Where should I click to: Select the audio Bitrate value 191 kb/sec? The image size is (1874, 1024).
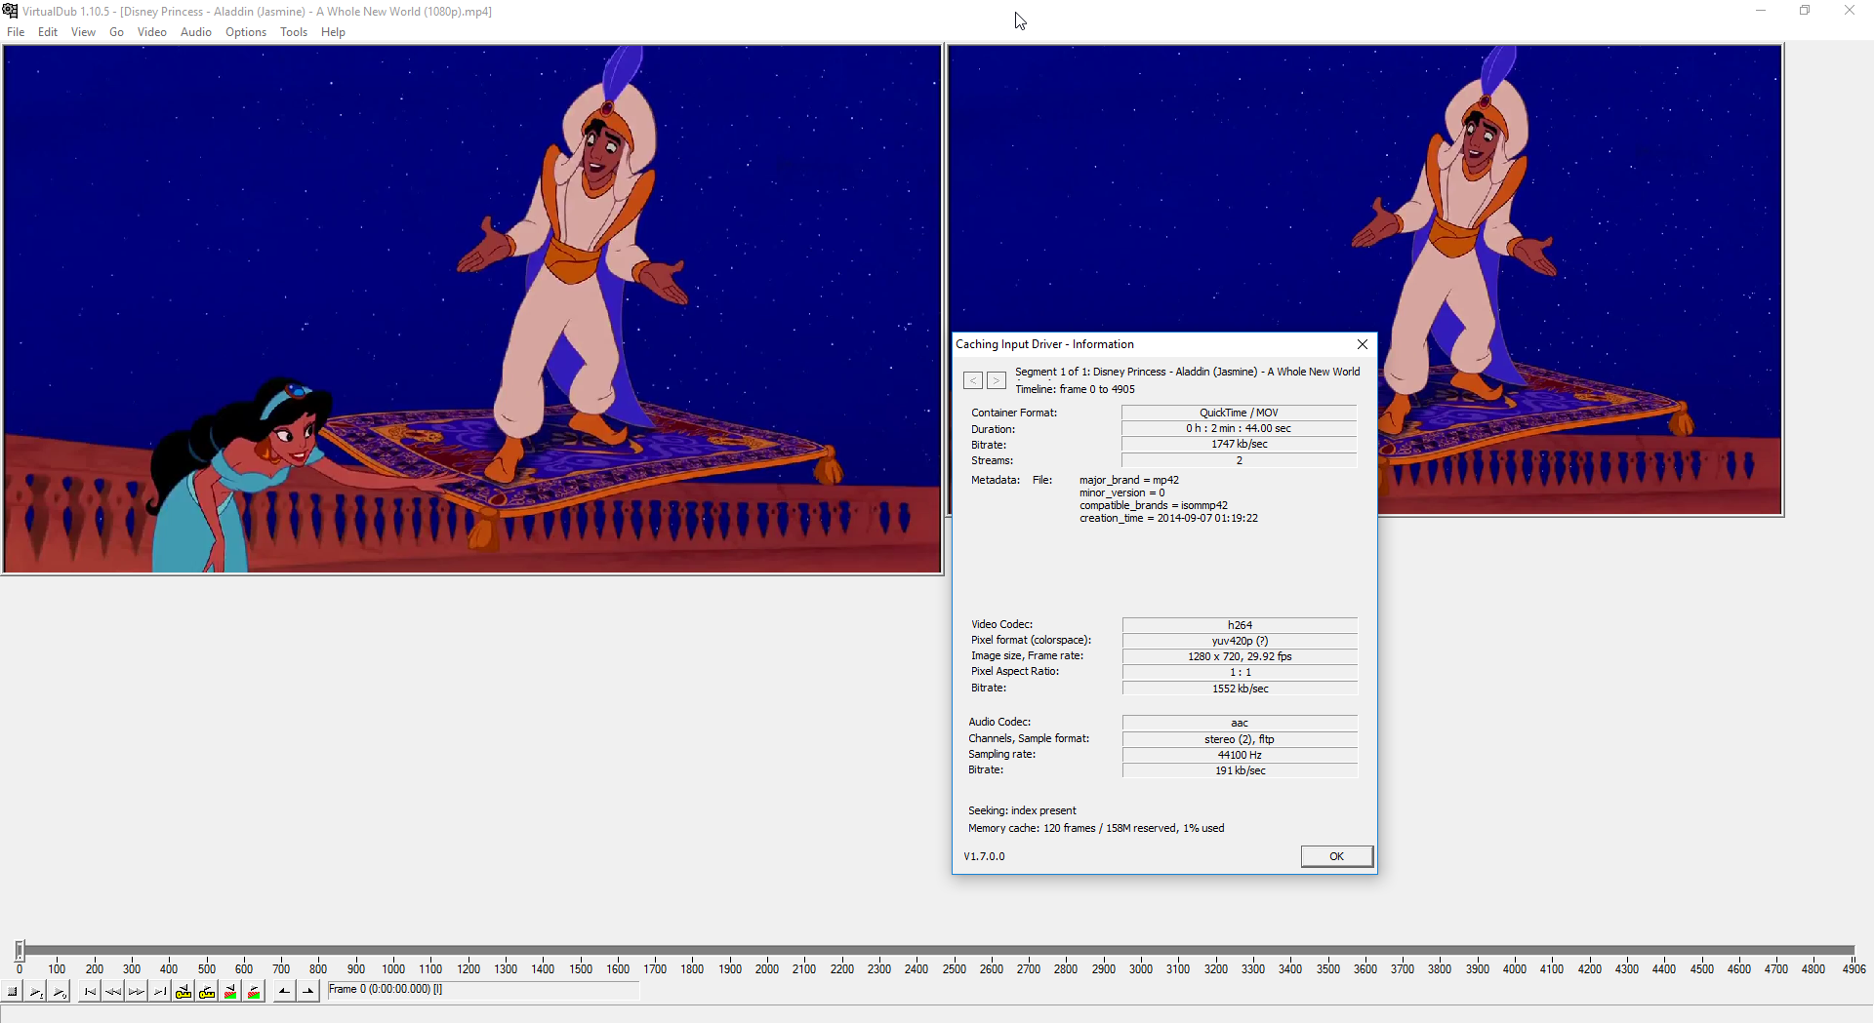coord(1240,770)
